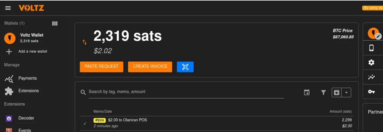
Task: Click the Paste Request button
Action: click(101, 66)
